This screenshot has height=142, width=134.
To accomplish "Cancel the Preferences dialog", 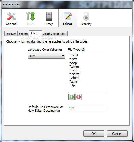I will click(x=117, y=134).
